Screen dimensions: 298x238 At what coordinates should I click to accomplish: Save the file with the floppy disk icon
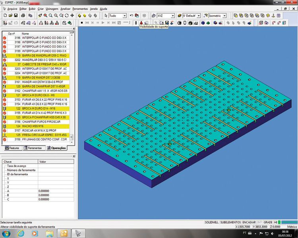[x=16, y=15]
